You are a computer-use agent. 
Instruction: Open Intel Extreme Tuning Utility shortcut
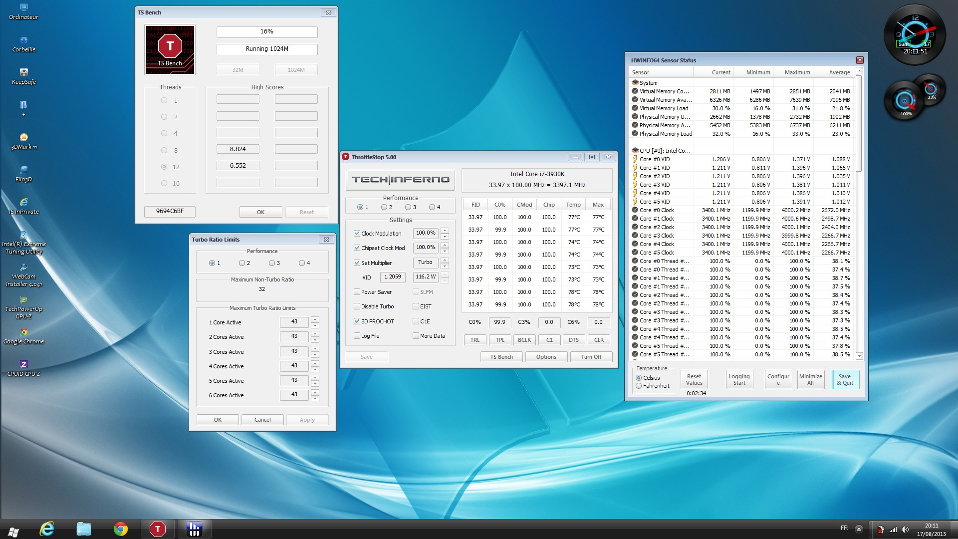(23, 242)
